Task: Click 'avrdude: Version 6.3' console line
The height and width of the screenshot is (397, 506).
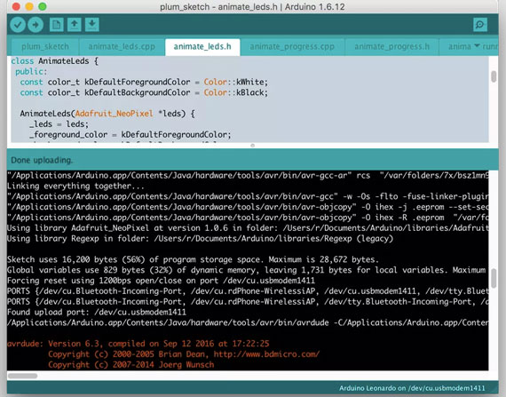Action: (x=138, y=344)
